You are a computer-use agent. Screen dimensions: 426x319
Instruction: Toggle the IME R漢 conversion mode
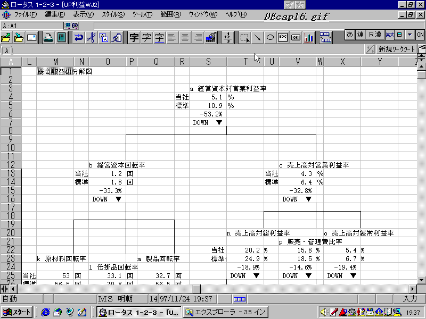(375, 35)
